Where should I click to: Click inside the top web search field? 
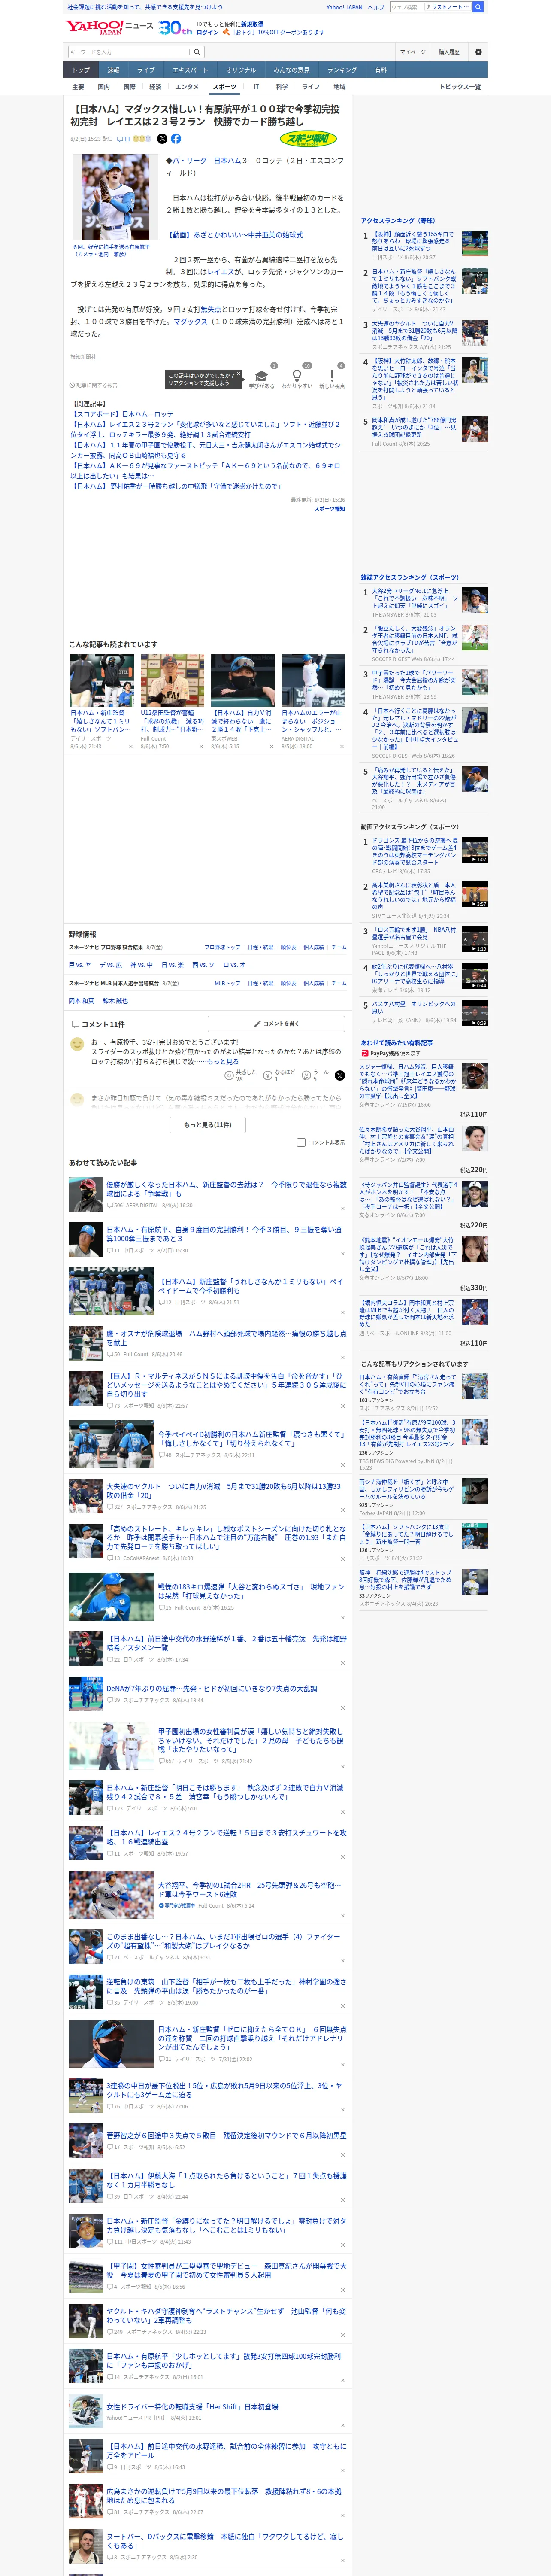406,7
